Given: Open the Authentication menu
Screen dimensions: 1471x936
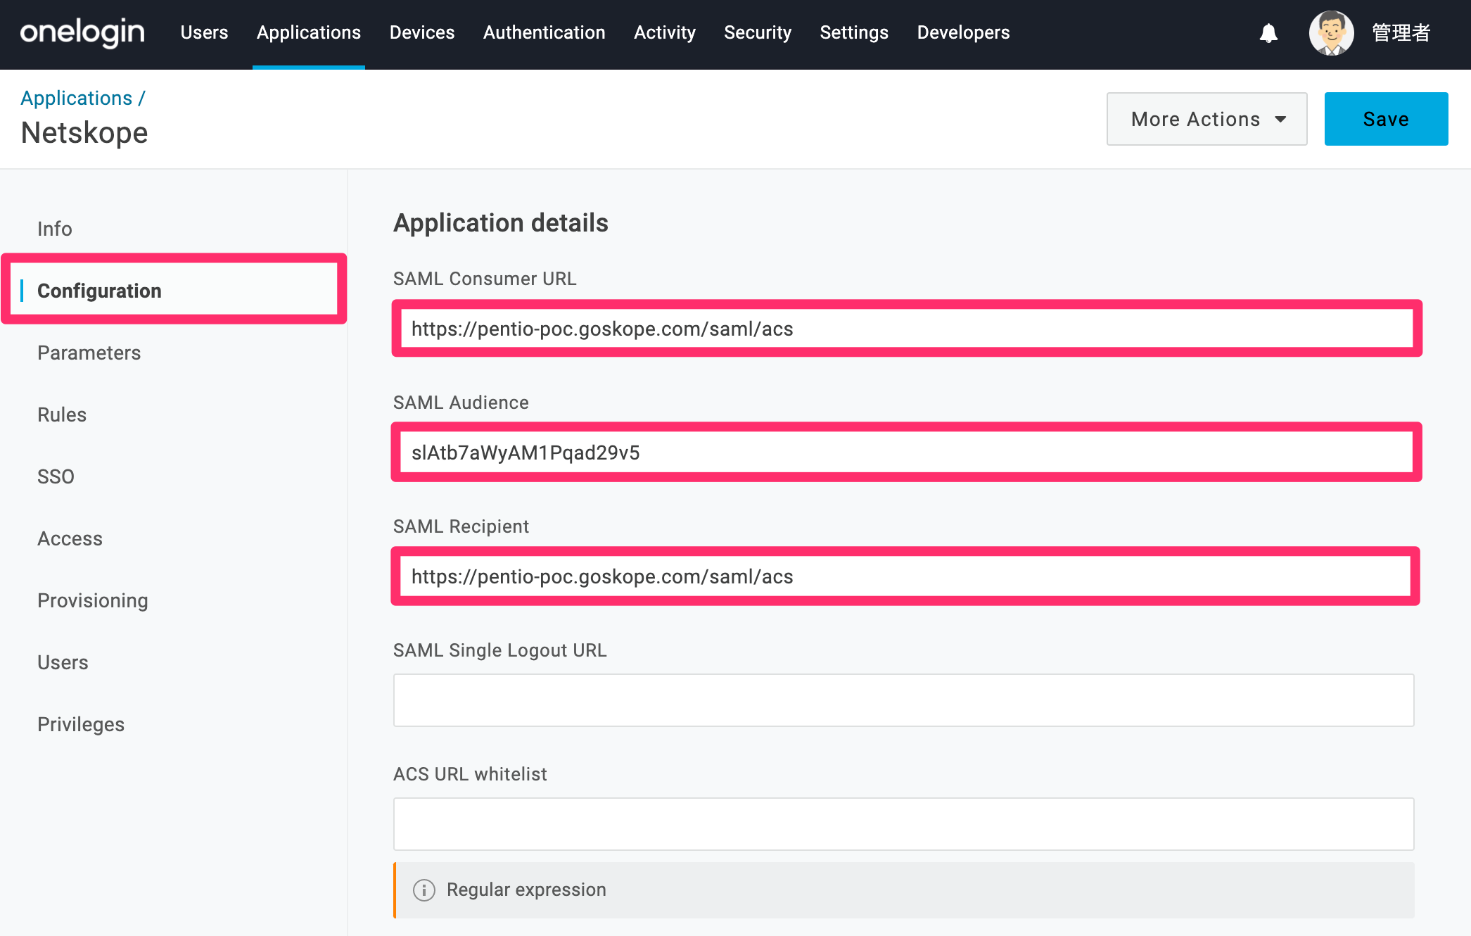Looking at the screenshot, I should pos(544,32).
